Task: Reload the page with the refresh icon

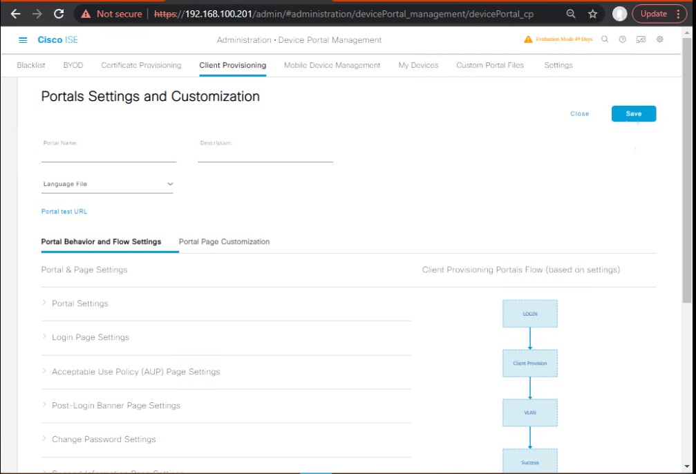Action: pos(59,14)
